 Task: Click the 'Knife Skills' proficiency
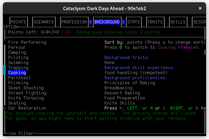tap(120, 103)
